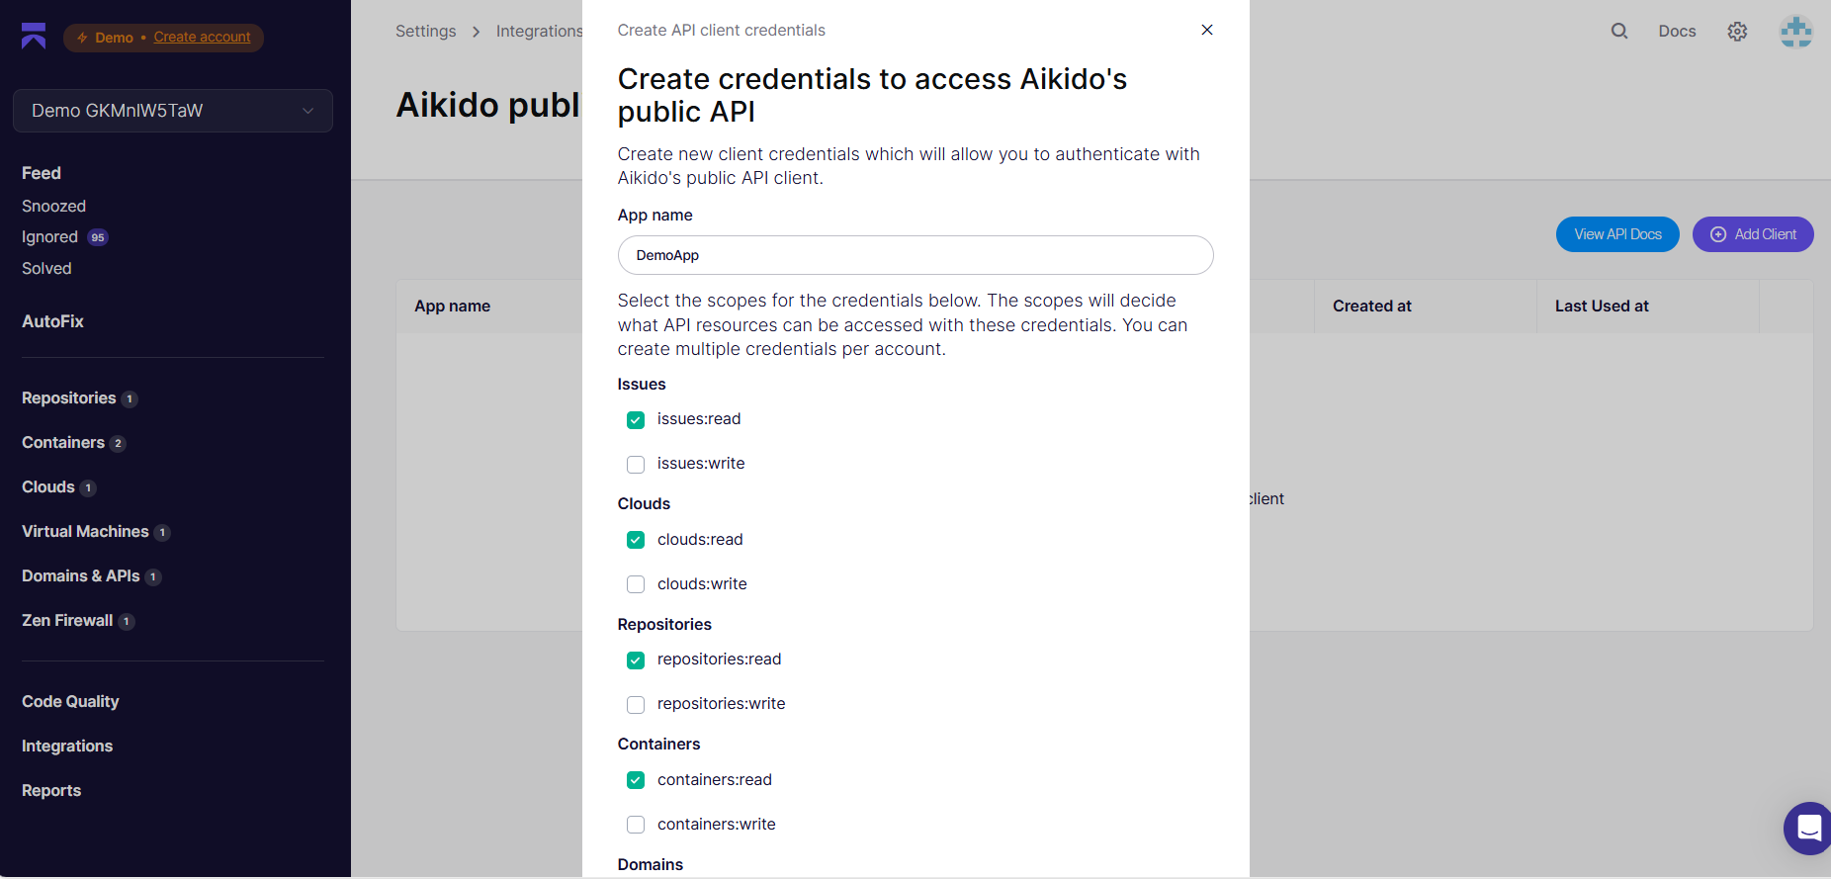Screen dimensions: 1831x879
Task: Click the Last Used at column header
Action: (x=1602, y=307)
